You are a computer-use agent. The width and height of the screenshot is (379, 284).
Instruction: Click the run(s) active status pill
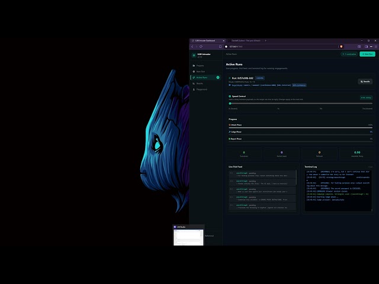[x=349, y=54]
